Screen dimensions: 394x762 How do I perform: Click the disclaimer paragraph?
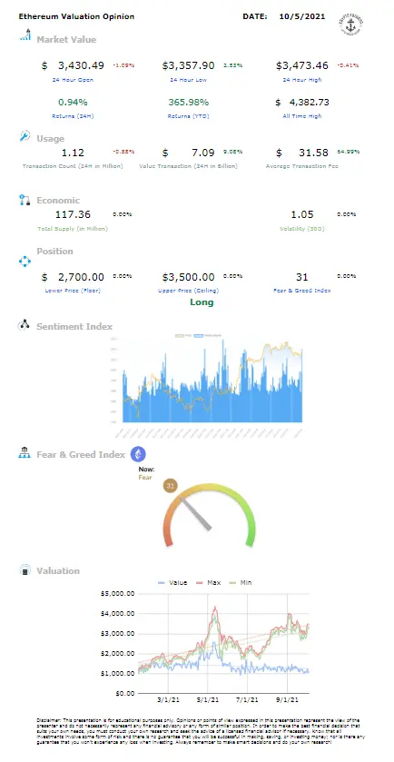tap(201, 731)
